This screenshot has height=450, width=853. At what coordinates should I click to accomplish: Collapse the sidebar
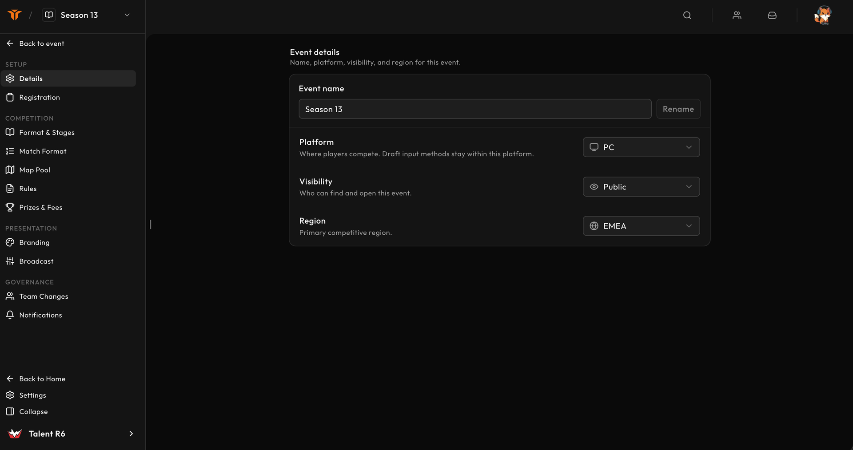click(68, 411)
